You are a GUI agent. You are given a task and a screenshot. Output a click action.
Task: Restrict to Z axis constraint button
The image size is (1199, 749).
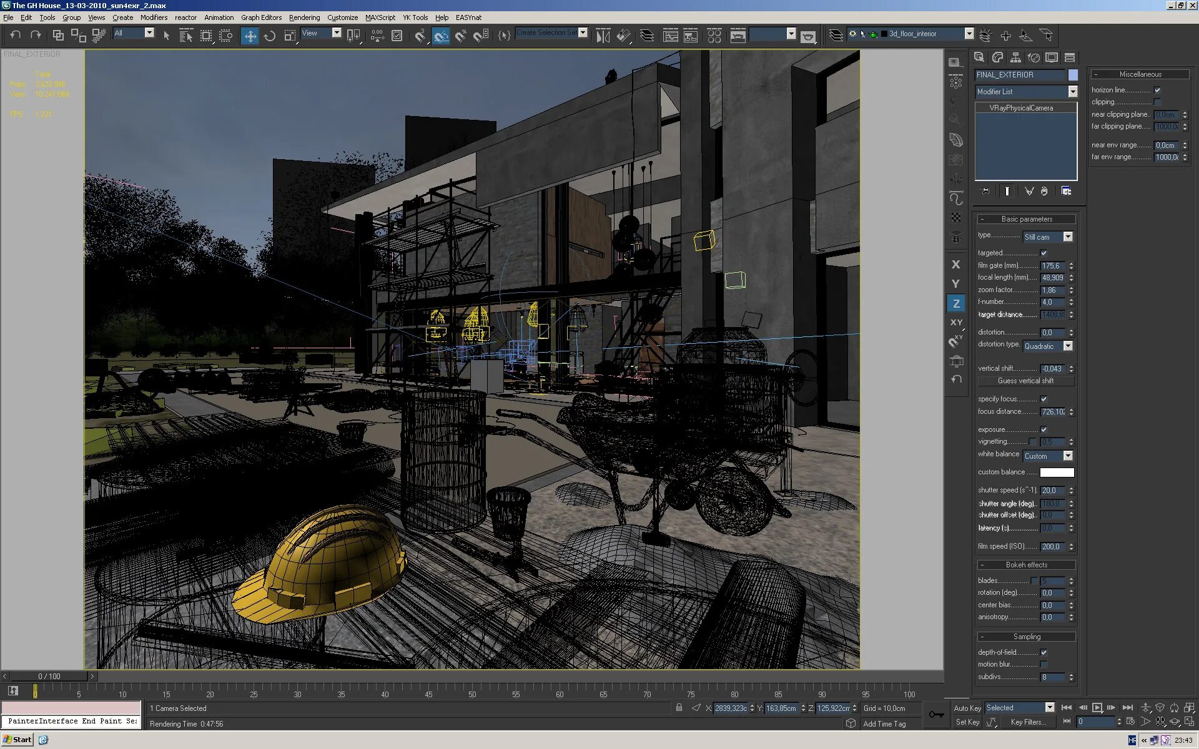pyautogui.click(x=955, y=303)
